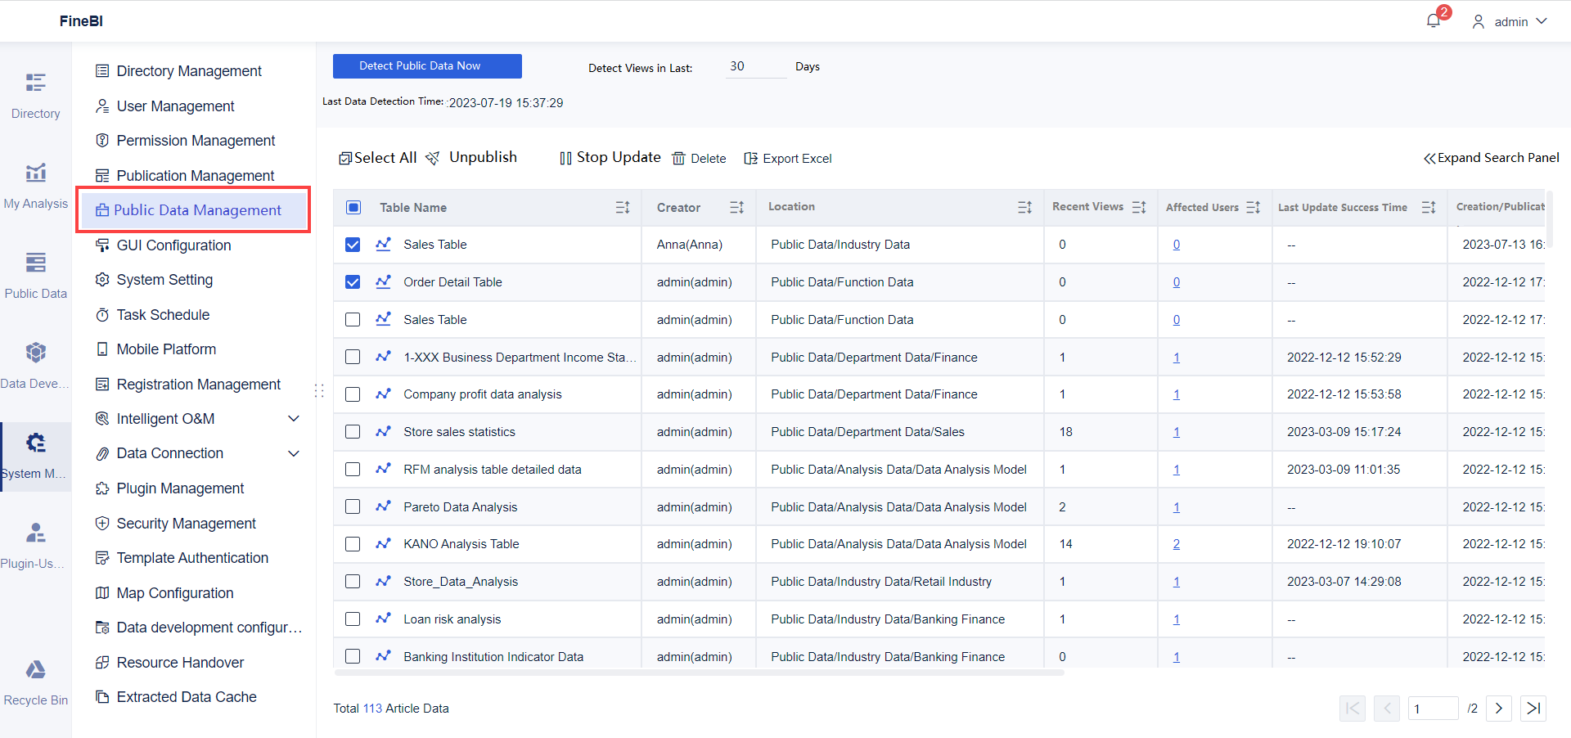This screenshot has width=1571, height=738.
Task: Open Affected Users link for KANO Analysis Table
Action: [1176, 543]
